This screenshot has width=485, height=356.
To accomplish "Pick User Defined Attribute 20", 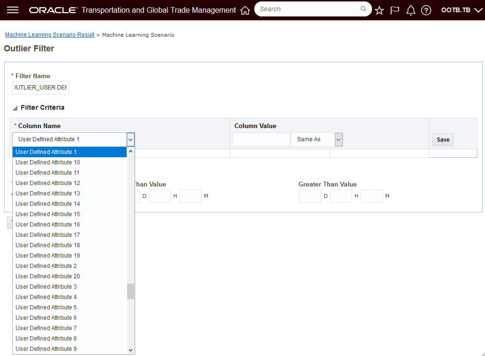I will [70, 276].
